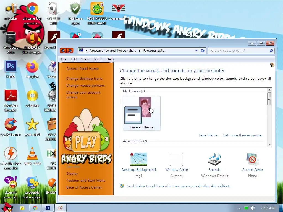Click the Angry Birds Start button on taskbar

(x=7, y=207)
